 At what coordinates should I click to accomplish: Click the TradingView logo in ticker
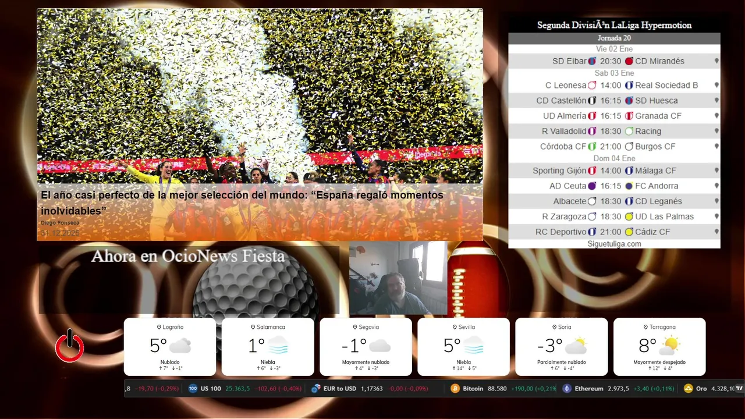pos(739,388)
